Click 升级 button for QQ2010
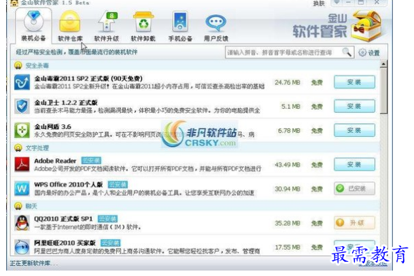 click(354, 223)
